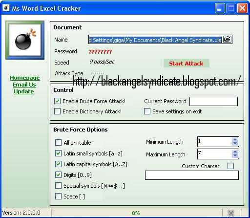Toggle Save settings on exit
The image size is (250, 218).
pos(147,111)
